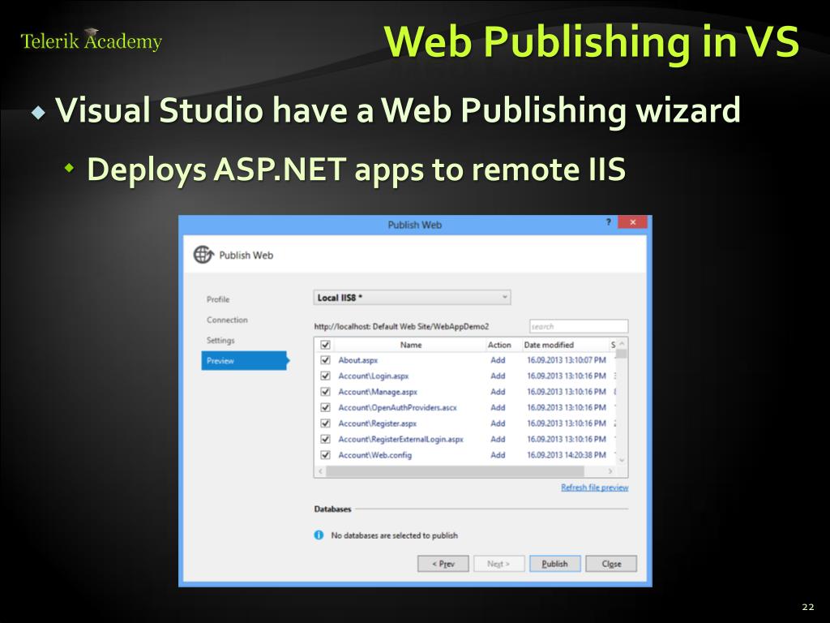Click the disabled Next button
The width and height of the screenshot is (830, 623).
click(x=498, y=564)
